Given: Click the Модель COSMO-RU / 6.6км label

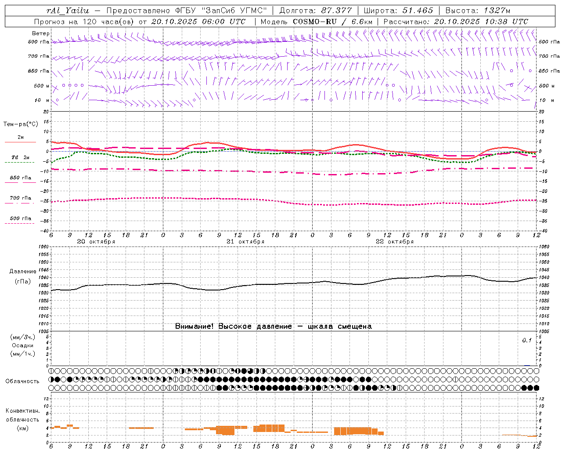Looking at the screenshot, I should [x=316, y=22].
